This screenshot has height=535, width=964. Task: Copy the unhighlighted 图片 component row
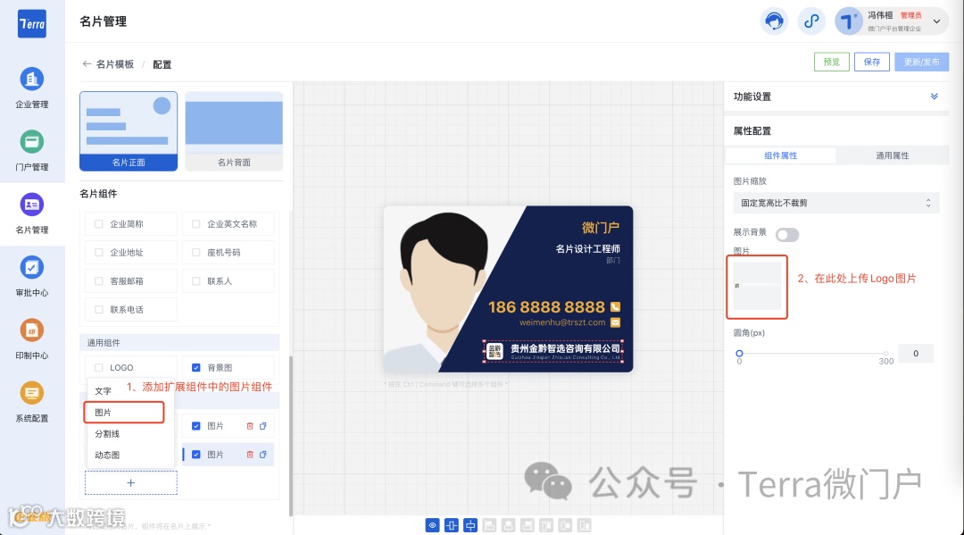(263, 425)
